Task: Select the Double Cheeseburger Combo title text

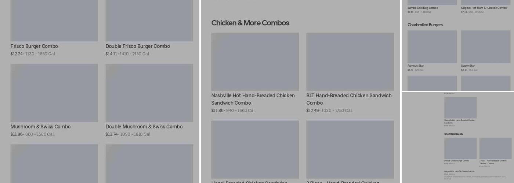Action: click(456, 161)
